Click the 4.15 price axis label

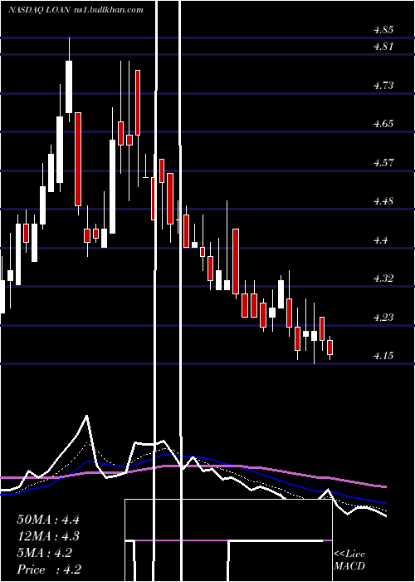click(x=383, y=356)
